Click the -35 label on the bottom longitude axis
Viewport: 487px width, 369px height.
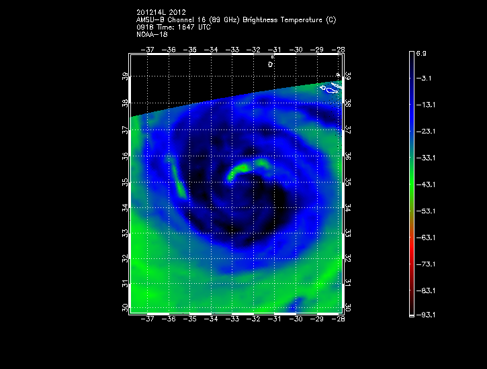[190, 319]
